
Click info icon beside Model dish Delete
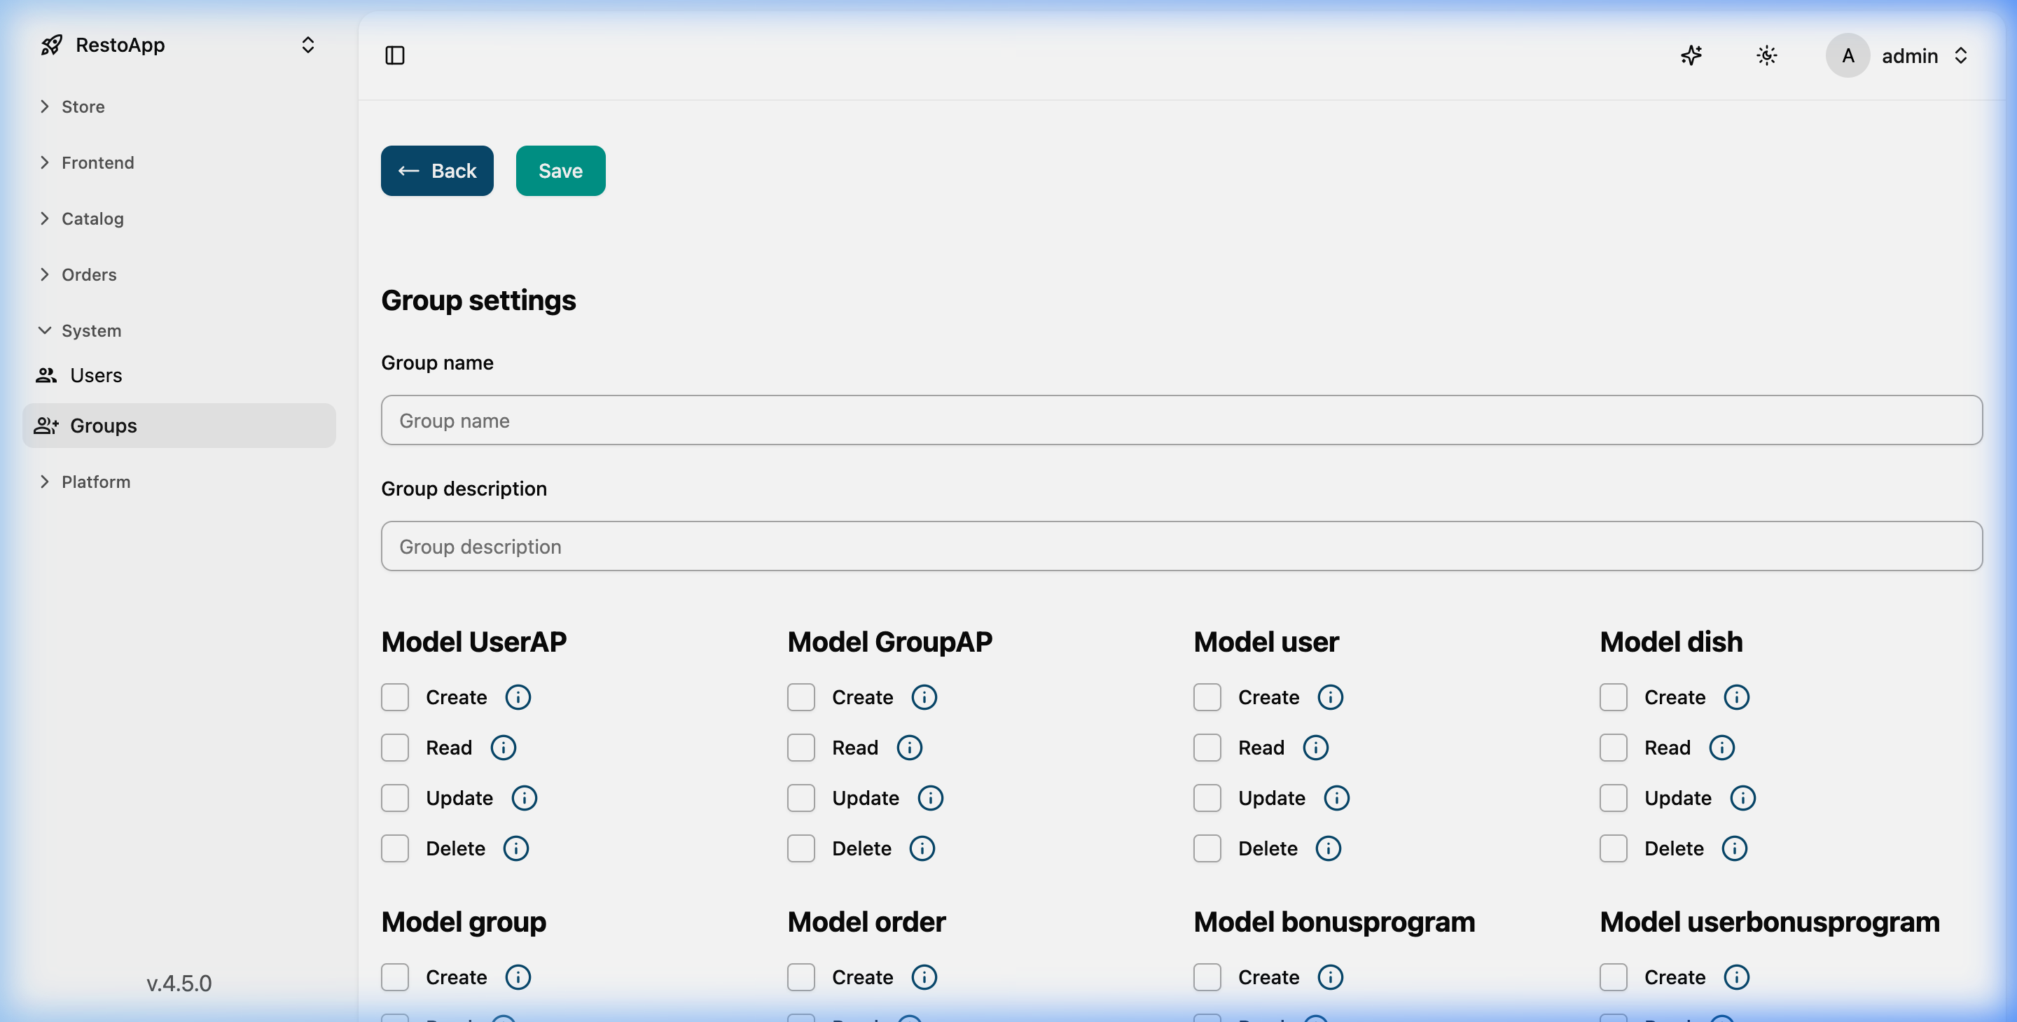pos(1734,848)
